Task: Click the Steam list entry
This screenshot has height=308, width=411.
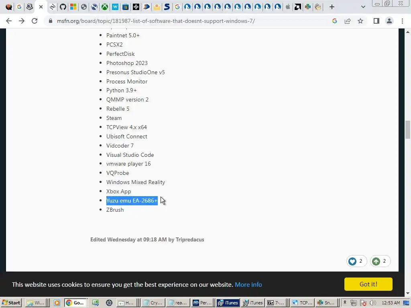Action: click(x=114, y=118)
